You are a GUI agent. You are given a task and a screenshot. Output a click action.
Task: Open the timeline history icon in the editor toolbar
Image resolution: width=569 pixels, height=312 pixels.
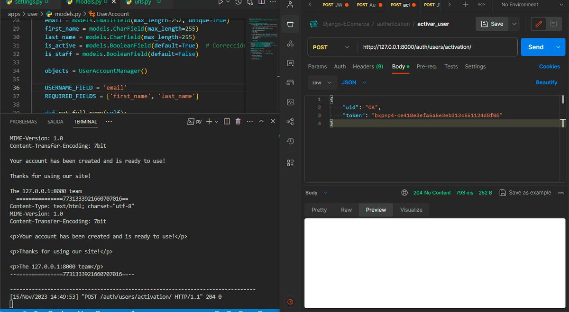coord(238,2)
